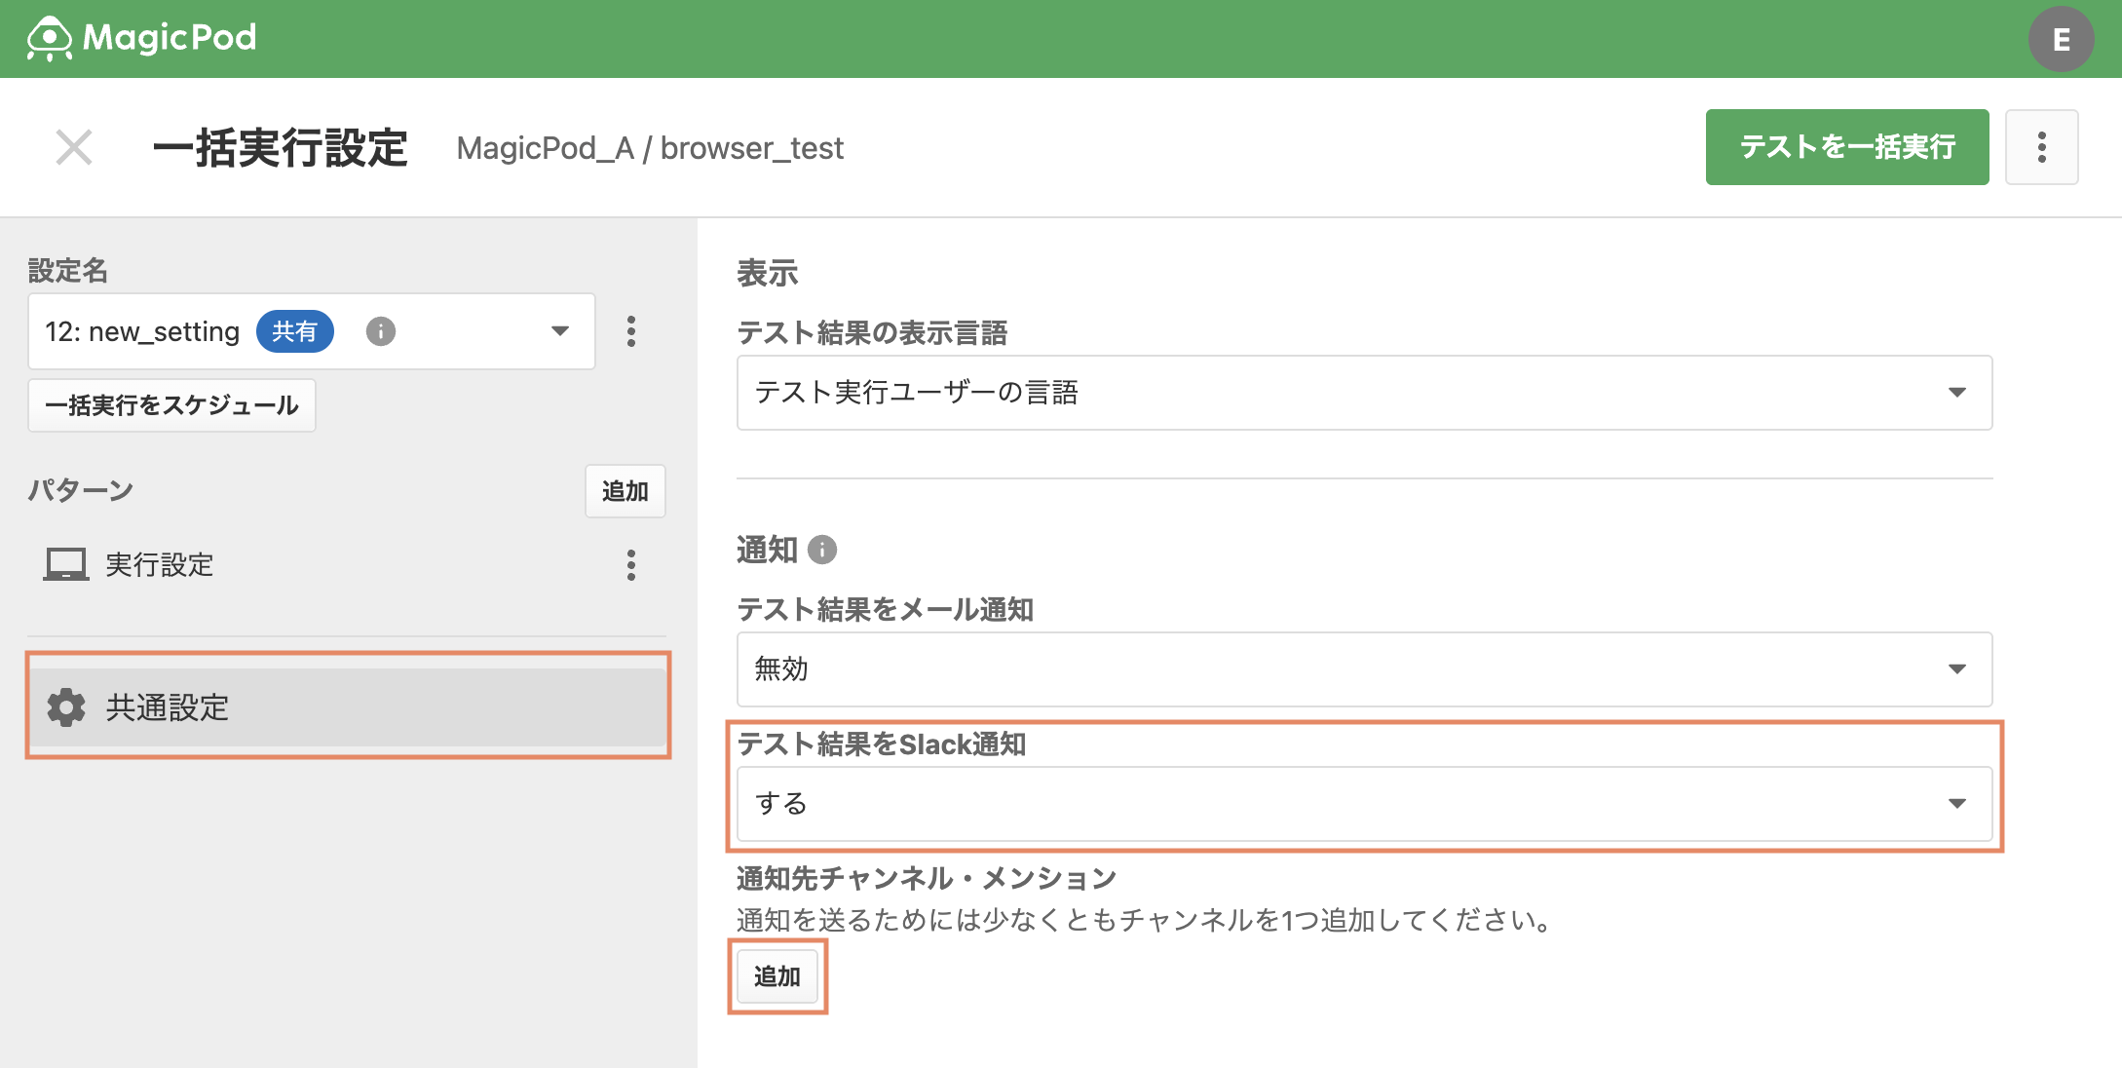Click the 一括実行設定 page title
This screenshot has width=2122, height=1068.
(x=281, y=148)
